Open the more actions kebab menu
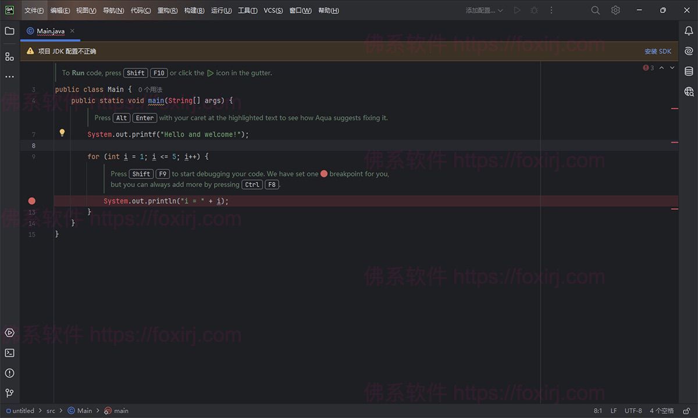The image size is (698, 418). click(x=551, y=10)
